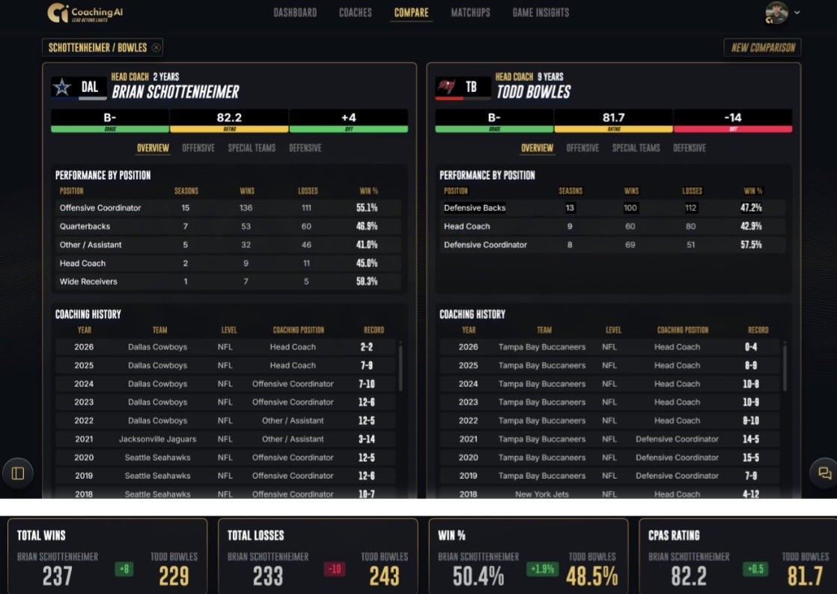Click the +0.5 badge in CPAS Rating
The height and width of the screenshot is (594, 837).
[x=756, y=569]
